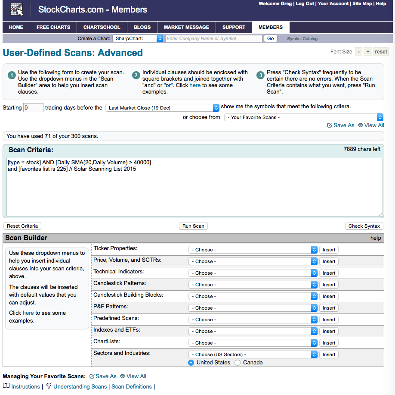Screen dimensions: 395x395
Task: Insert the P&F Patterns clause
Action: coord(329,308)
